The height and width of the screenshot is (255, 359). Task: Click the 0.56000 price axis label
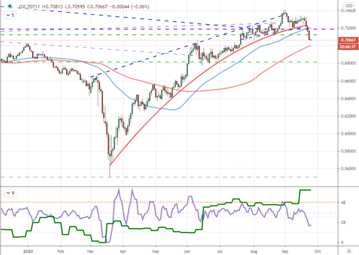coord(348,169)
